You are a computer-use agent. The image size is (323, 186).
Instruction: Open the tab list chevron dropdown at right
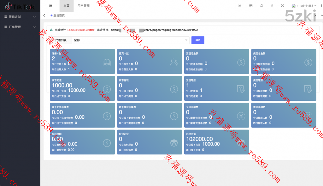point(321,15)
